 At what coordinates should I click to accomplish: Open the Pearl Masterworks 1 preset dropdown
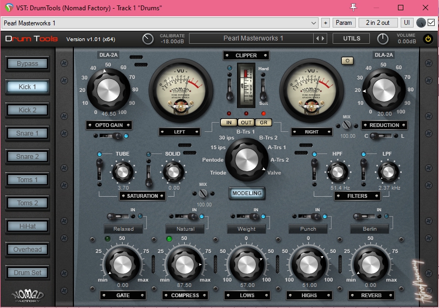[160, 23]
